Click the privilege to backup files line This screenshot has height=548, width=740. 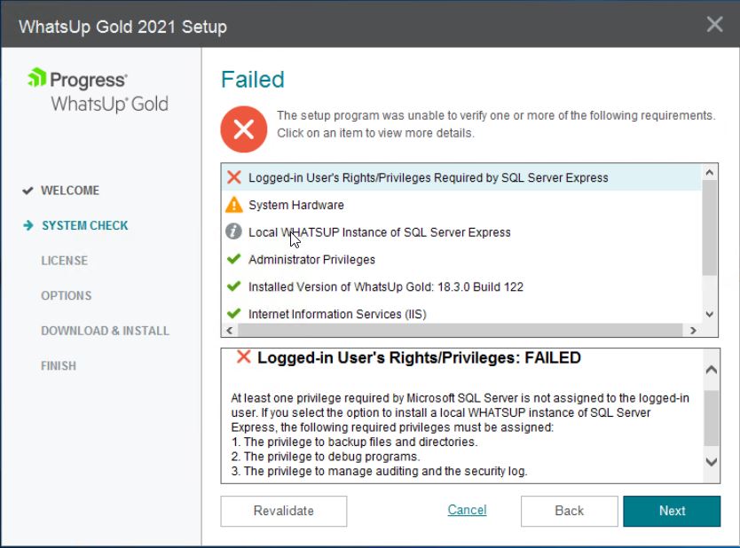click(354, 442)
